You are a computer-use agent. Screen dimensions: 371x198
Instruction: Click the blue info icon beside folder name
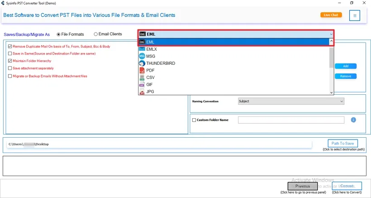click(x=353, y=120)
